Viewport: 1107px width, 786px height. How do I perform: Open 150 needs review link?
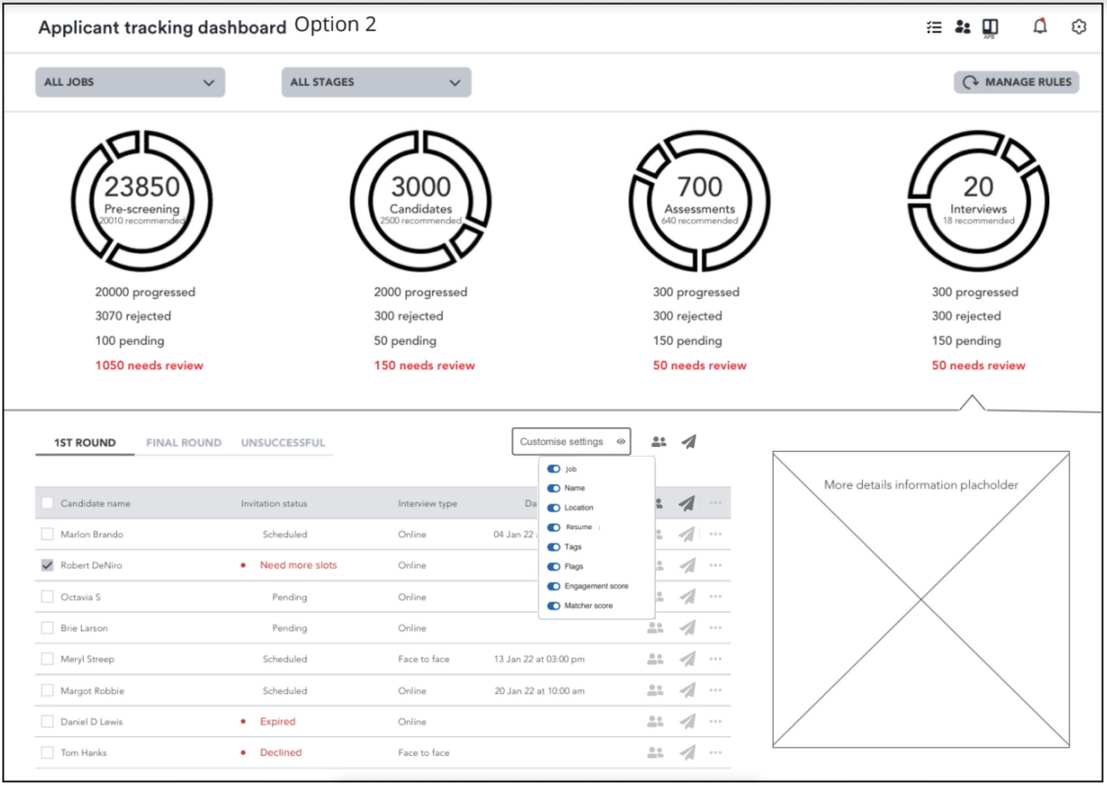(x=425, y=366)
